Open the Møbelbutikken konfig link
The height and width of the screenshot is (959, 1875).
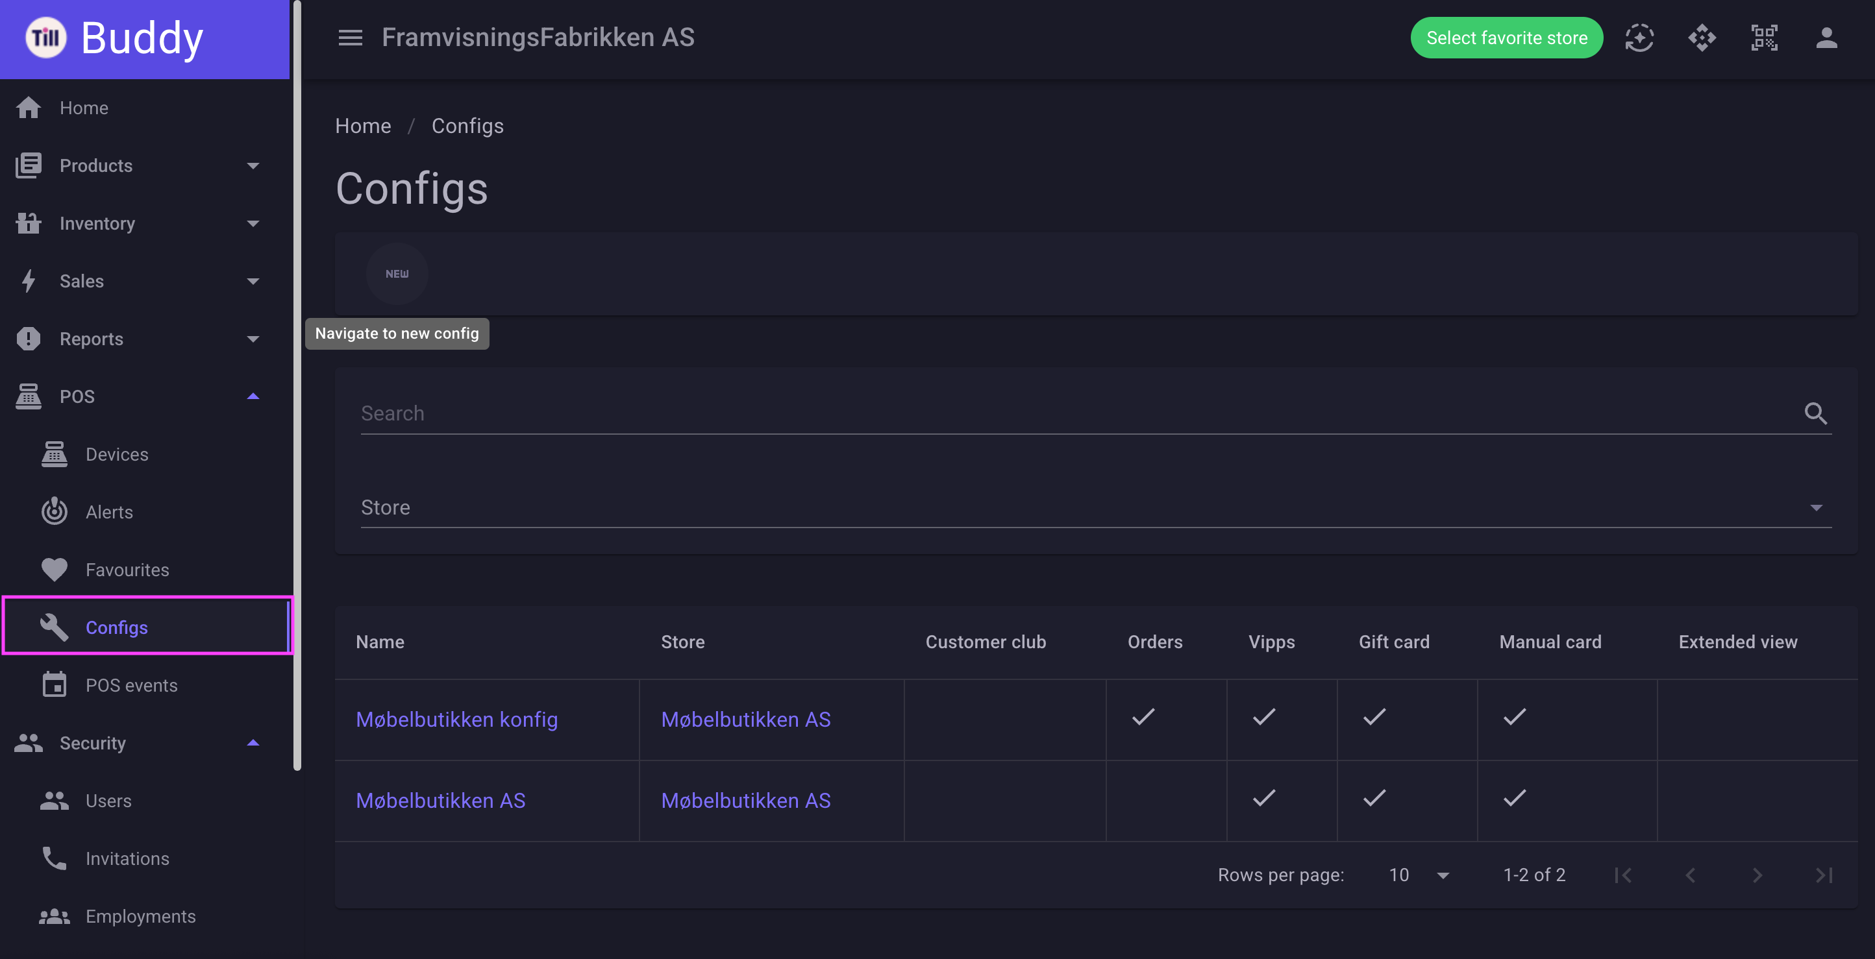456,720
